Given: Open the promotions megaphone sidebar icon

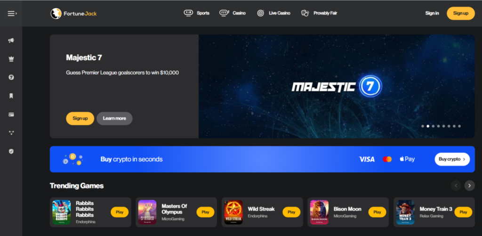Looking at the screenshot, I should point(11,41).
